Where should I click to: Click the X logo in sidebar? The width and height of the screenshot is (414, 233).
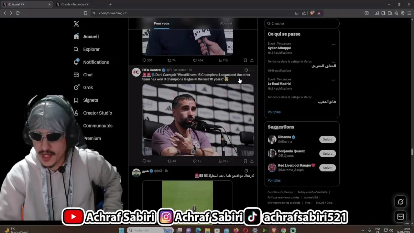click(76, 24)
